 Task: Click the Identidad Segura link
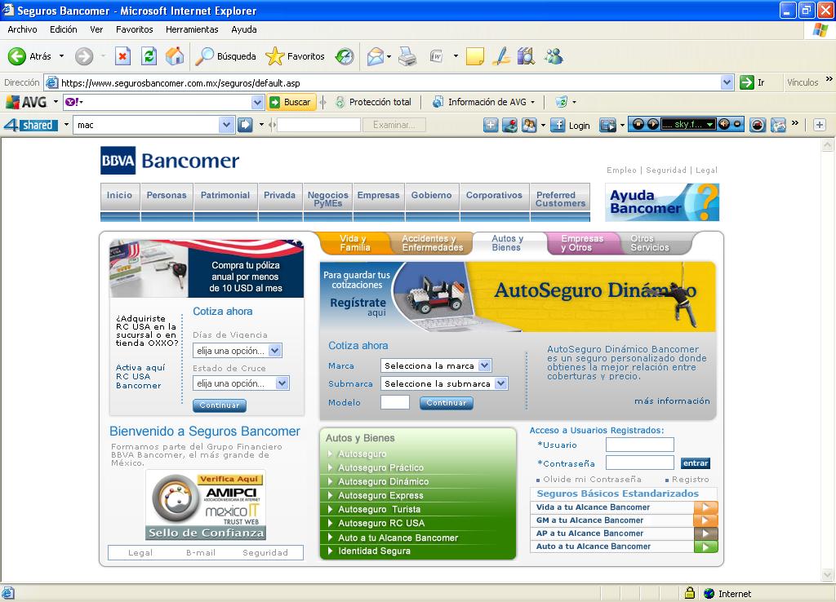coord(374,551)
